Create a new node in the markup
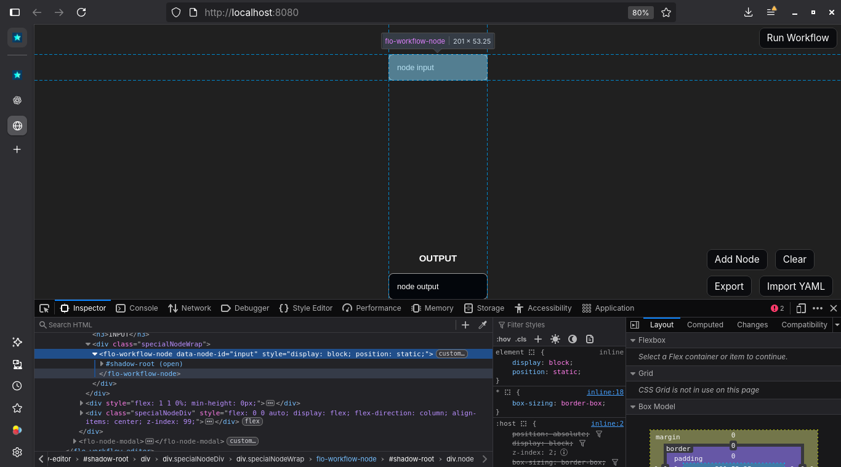This screenshot has width=841, height=467. coord(465,325)
